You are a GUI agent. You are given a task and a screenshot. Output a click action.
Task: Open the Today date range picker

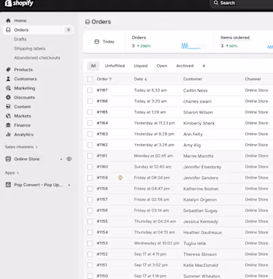coord(104,42)
